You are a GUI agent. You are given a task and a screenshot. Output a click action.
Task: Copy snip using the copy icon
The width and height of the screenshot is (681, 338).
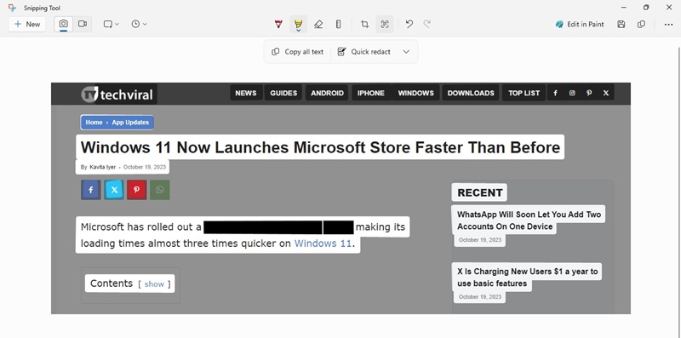click(642, 25)
